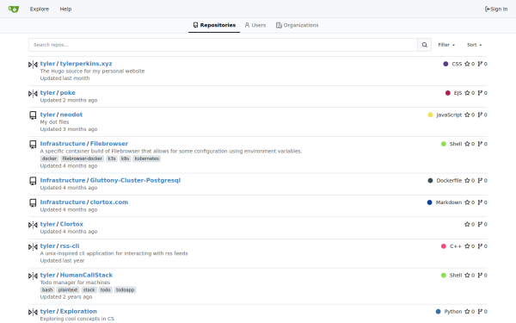Open the tyler/Clortox repository link
The image size is (516, 323).
click(71, 224)
